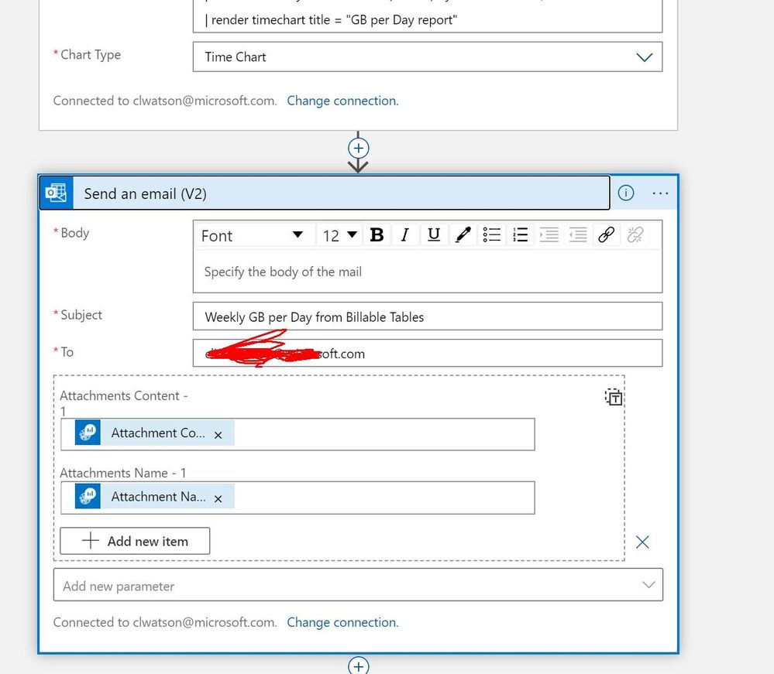Open the font size 12 dropdown

pos(339,235)
